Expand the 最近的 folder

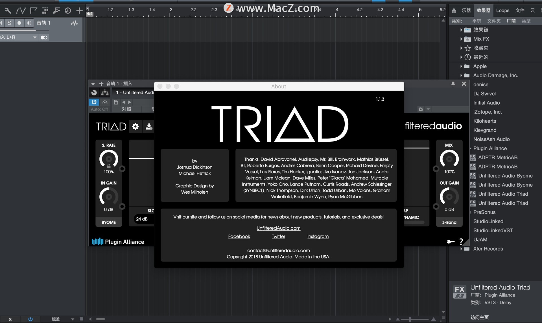[x=461, y=57]
